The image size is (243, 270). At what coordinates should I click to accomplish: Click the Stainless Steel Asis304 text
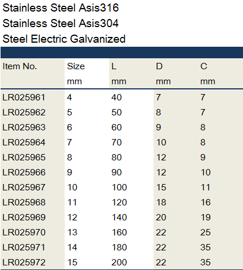pyautogui.click(x=61, y=24)
